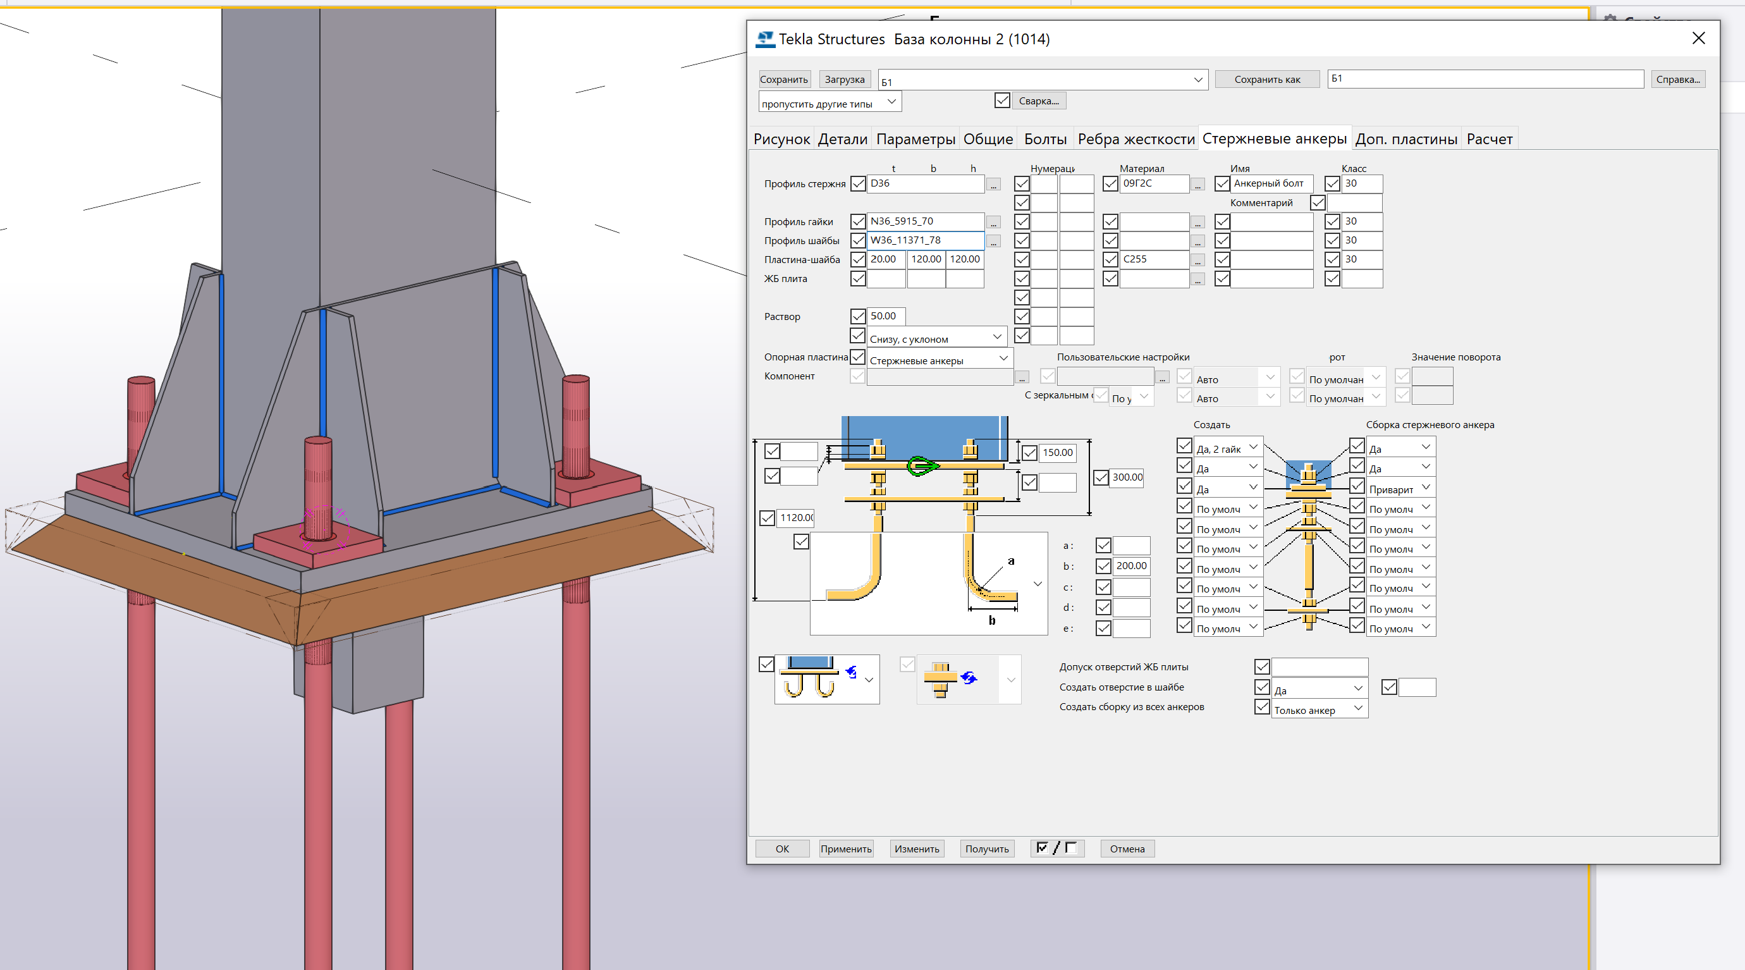Open the Ребра жесткости tab

[x=1136, y=139]
